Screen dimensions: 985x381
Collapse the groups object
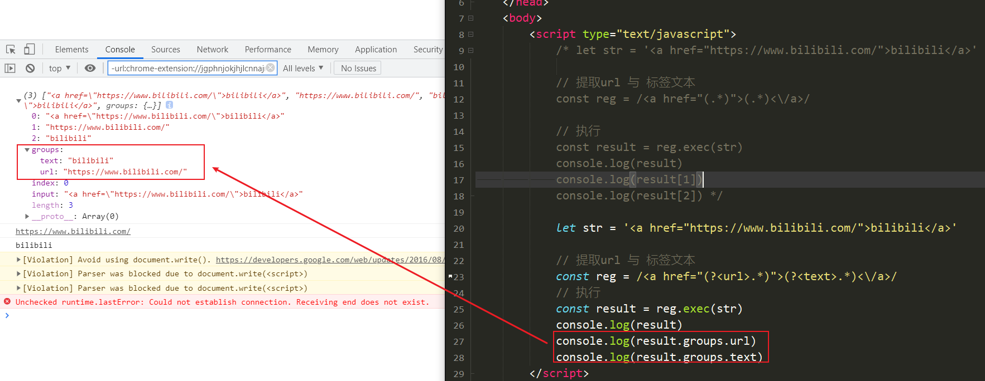(x=27, y=150)
